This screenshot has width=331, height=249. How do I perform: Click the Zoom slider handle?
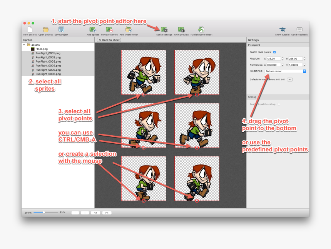point(44,212)
